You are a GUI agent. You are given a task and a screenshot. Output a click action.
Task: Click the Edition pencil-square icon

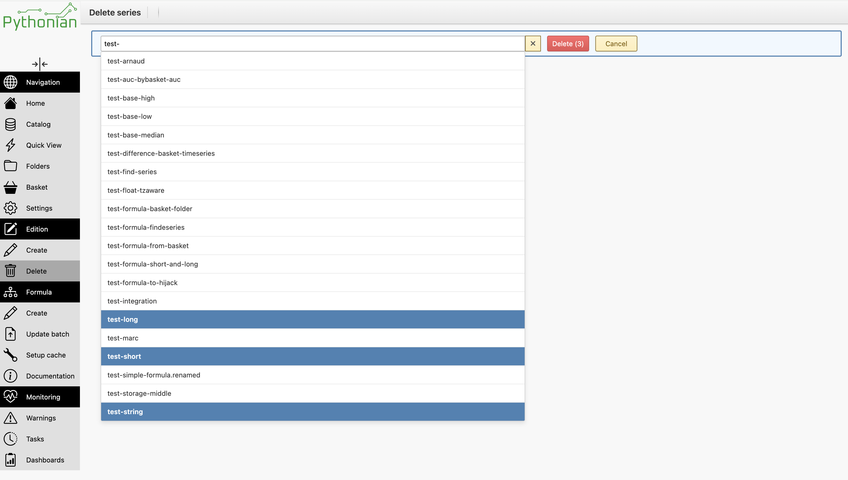click(x=10, y=229)
